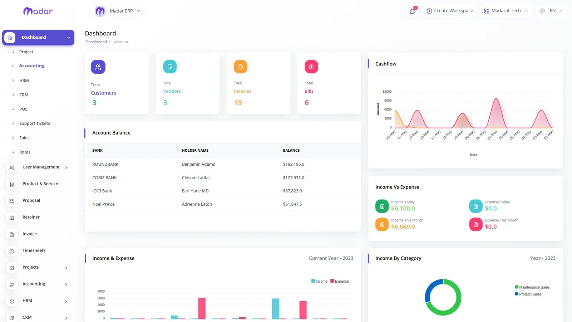Click the COBIZ BANK table cell
This screenshot has height=322, width=572.
[x=104, y=178]
